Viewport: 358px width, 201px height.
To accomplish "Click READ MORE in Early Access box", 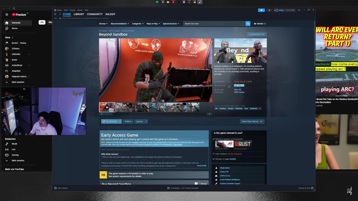I will click(x=202, y=166).
